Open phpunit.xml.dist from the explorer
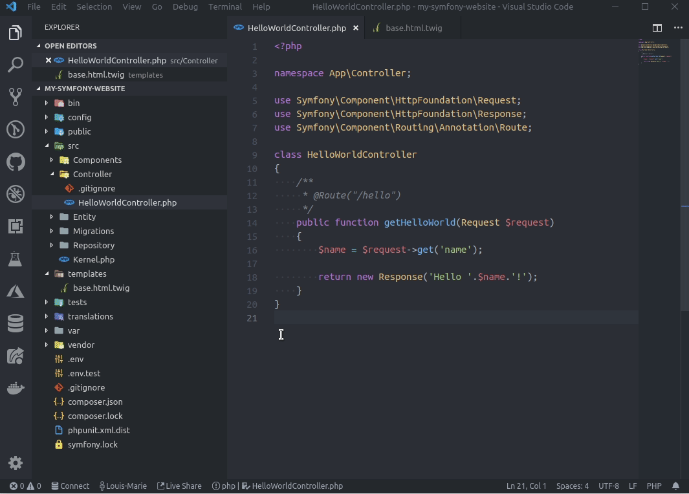The width and height of the screenshot is (689, 494). [129, 431]
